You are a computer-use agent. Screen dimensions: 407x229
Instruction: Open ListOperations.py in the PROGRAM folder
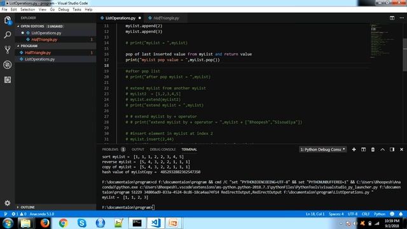39,59
